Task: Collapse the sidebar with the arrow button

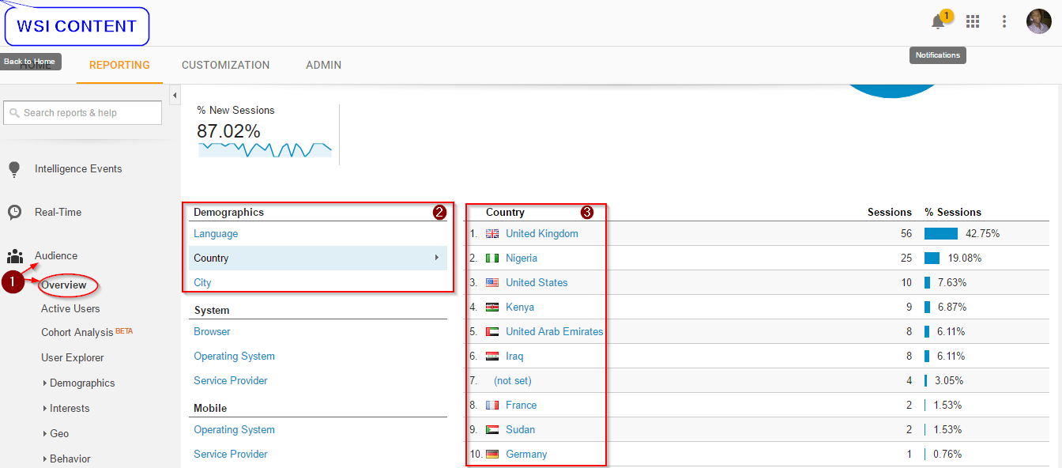Action: 175,96
